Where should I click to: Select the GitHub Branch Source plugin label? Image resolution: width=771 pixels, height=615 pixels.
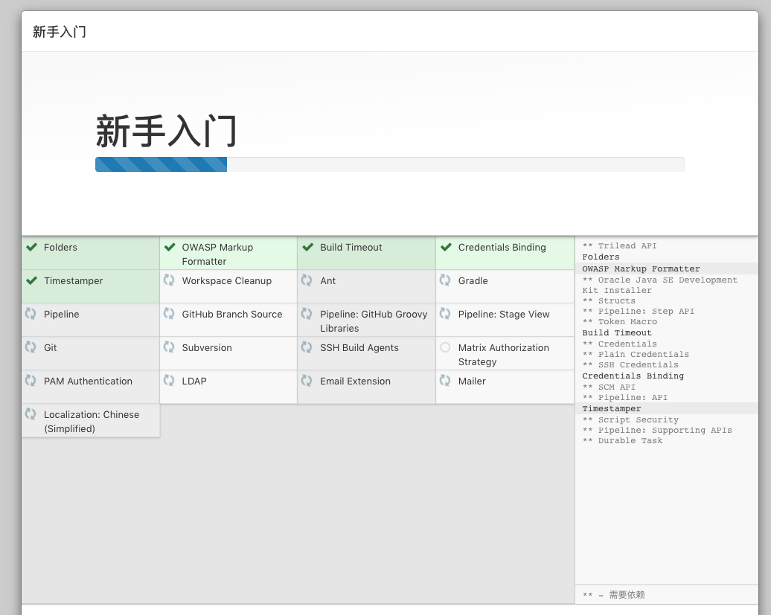(231, 315)
